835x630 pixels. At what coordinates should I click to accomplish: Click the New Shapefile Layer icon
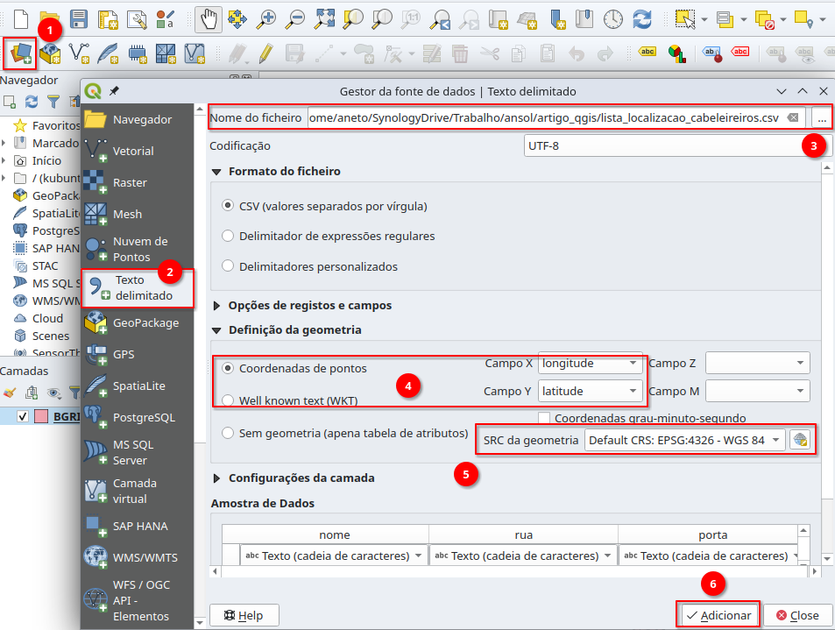[79, 53]
